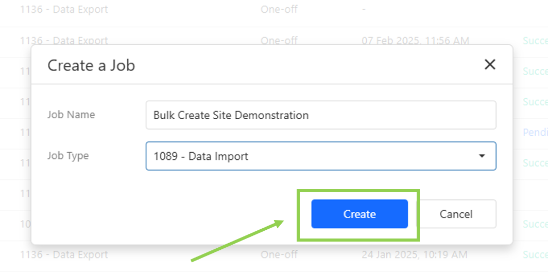
Task: Click the 07 Feb 2025, 11:56 AM timestamp
Action: 415,41
